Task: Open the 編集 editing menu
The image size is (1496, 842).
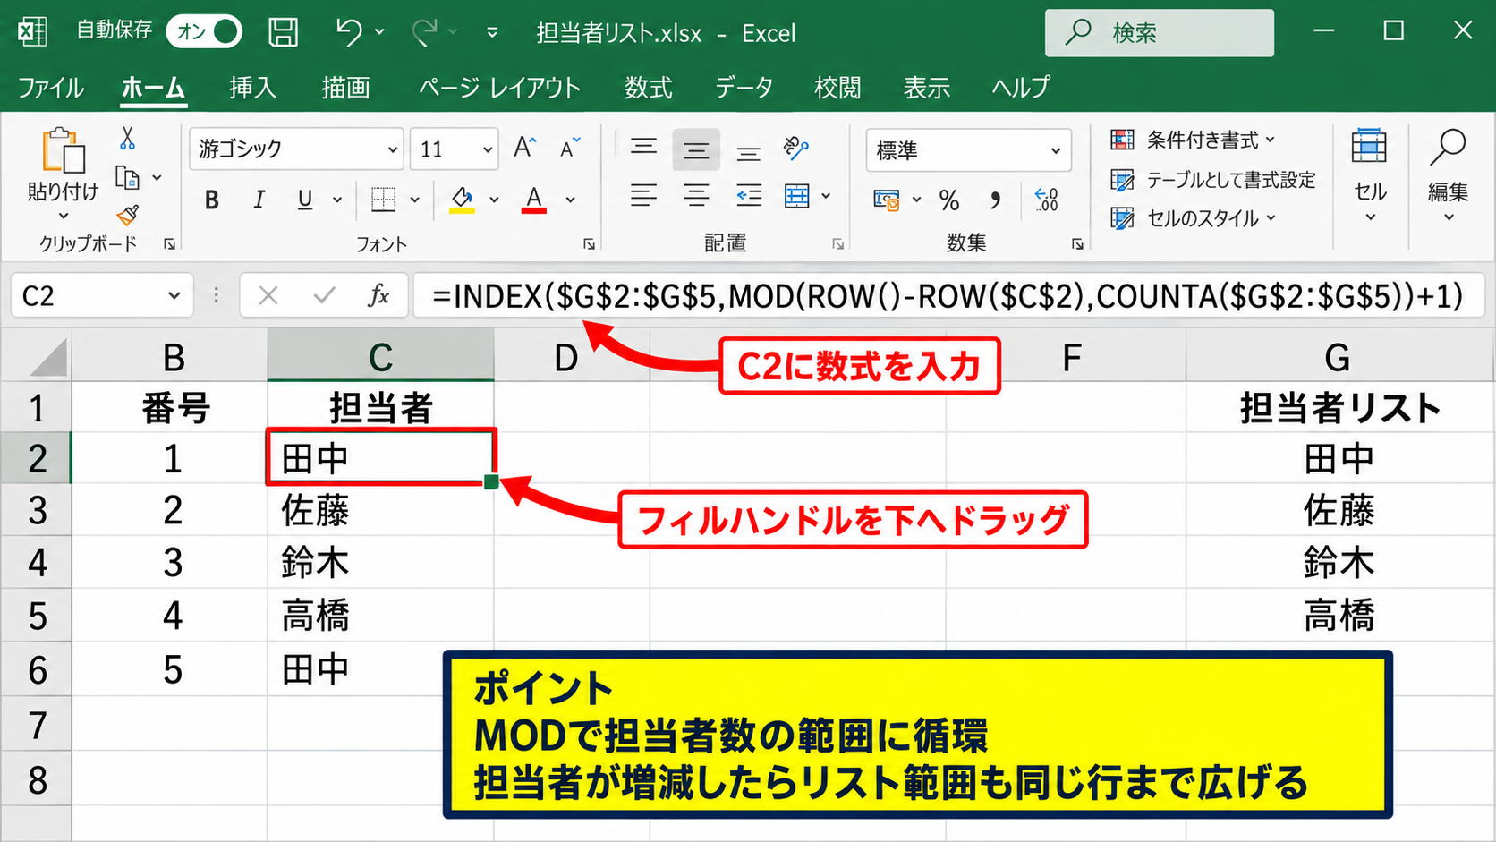Action: [1448, 174]
